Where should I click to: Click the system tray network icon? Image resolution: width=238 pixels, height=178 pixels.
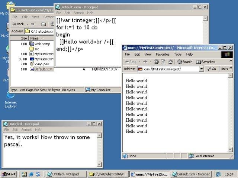pyautogui.click(x=218, y=174)
